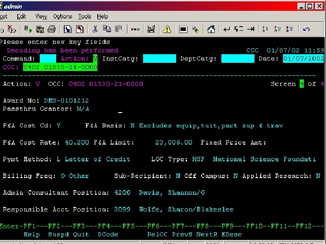
Task: Click the F&A Cost Cd value Y
Action: coord(58,126)
